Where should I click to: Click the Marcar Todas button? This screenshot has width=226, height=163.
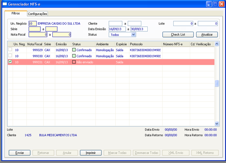tap(117, 153)
